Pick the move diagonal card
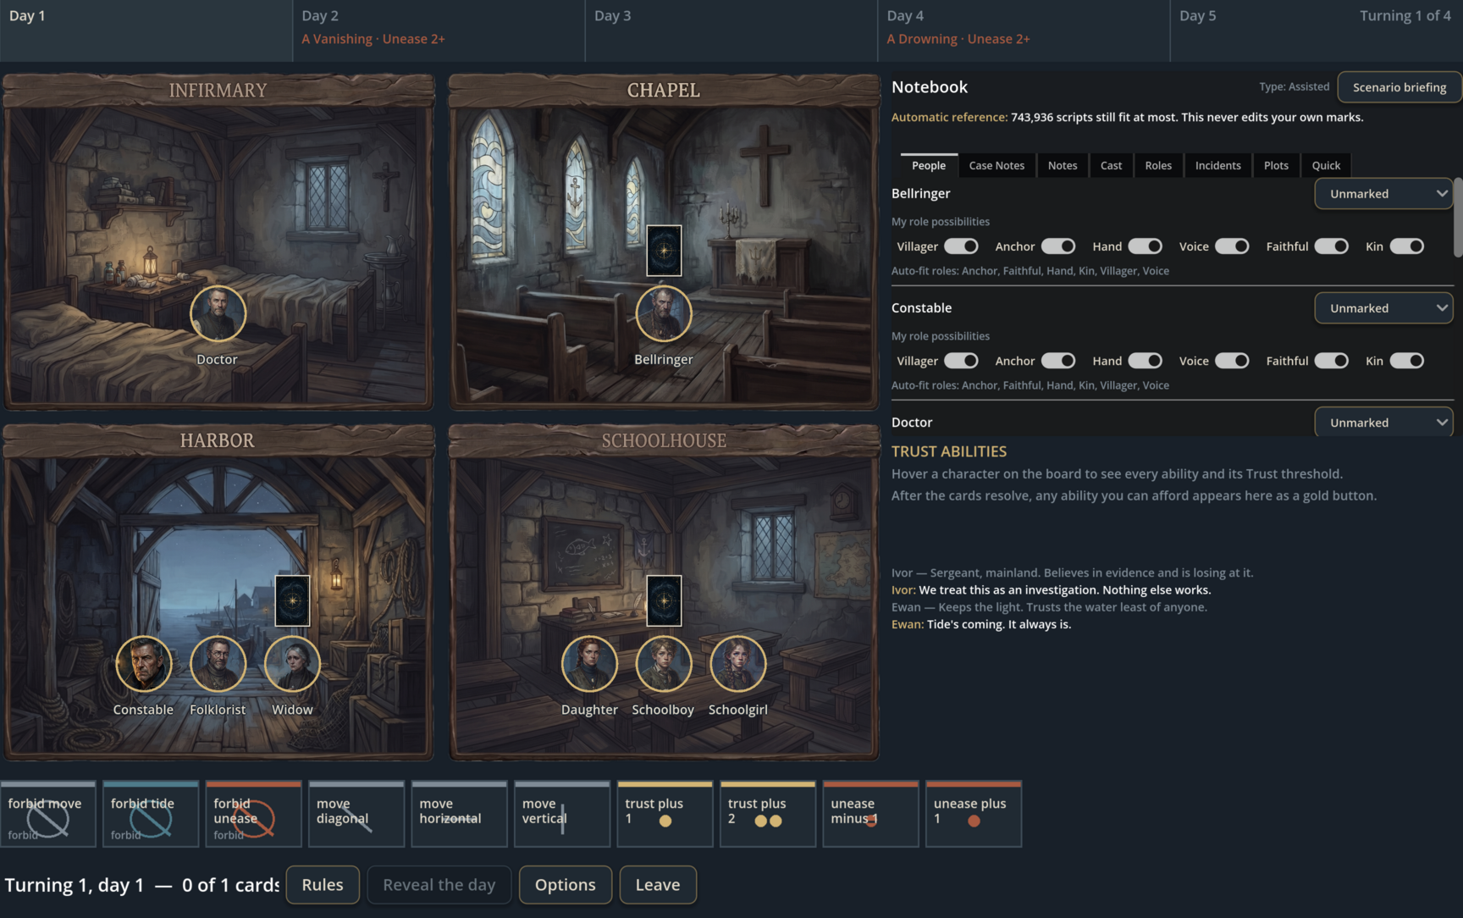1463x918 pixels. (356, 814)
